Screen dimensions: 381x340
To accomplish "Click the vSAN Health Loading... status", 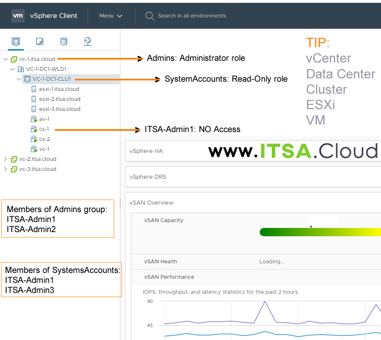I will [272, 262].
